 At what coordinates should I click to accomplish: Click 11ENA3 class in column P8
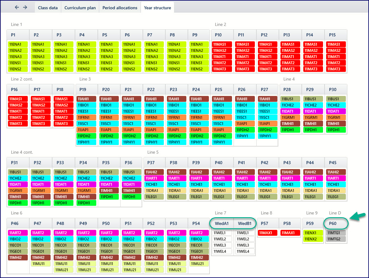[x=177, y=56]
